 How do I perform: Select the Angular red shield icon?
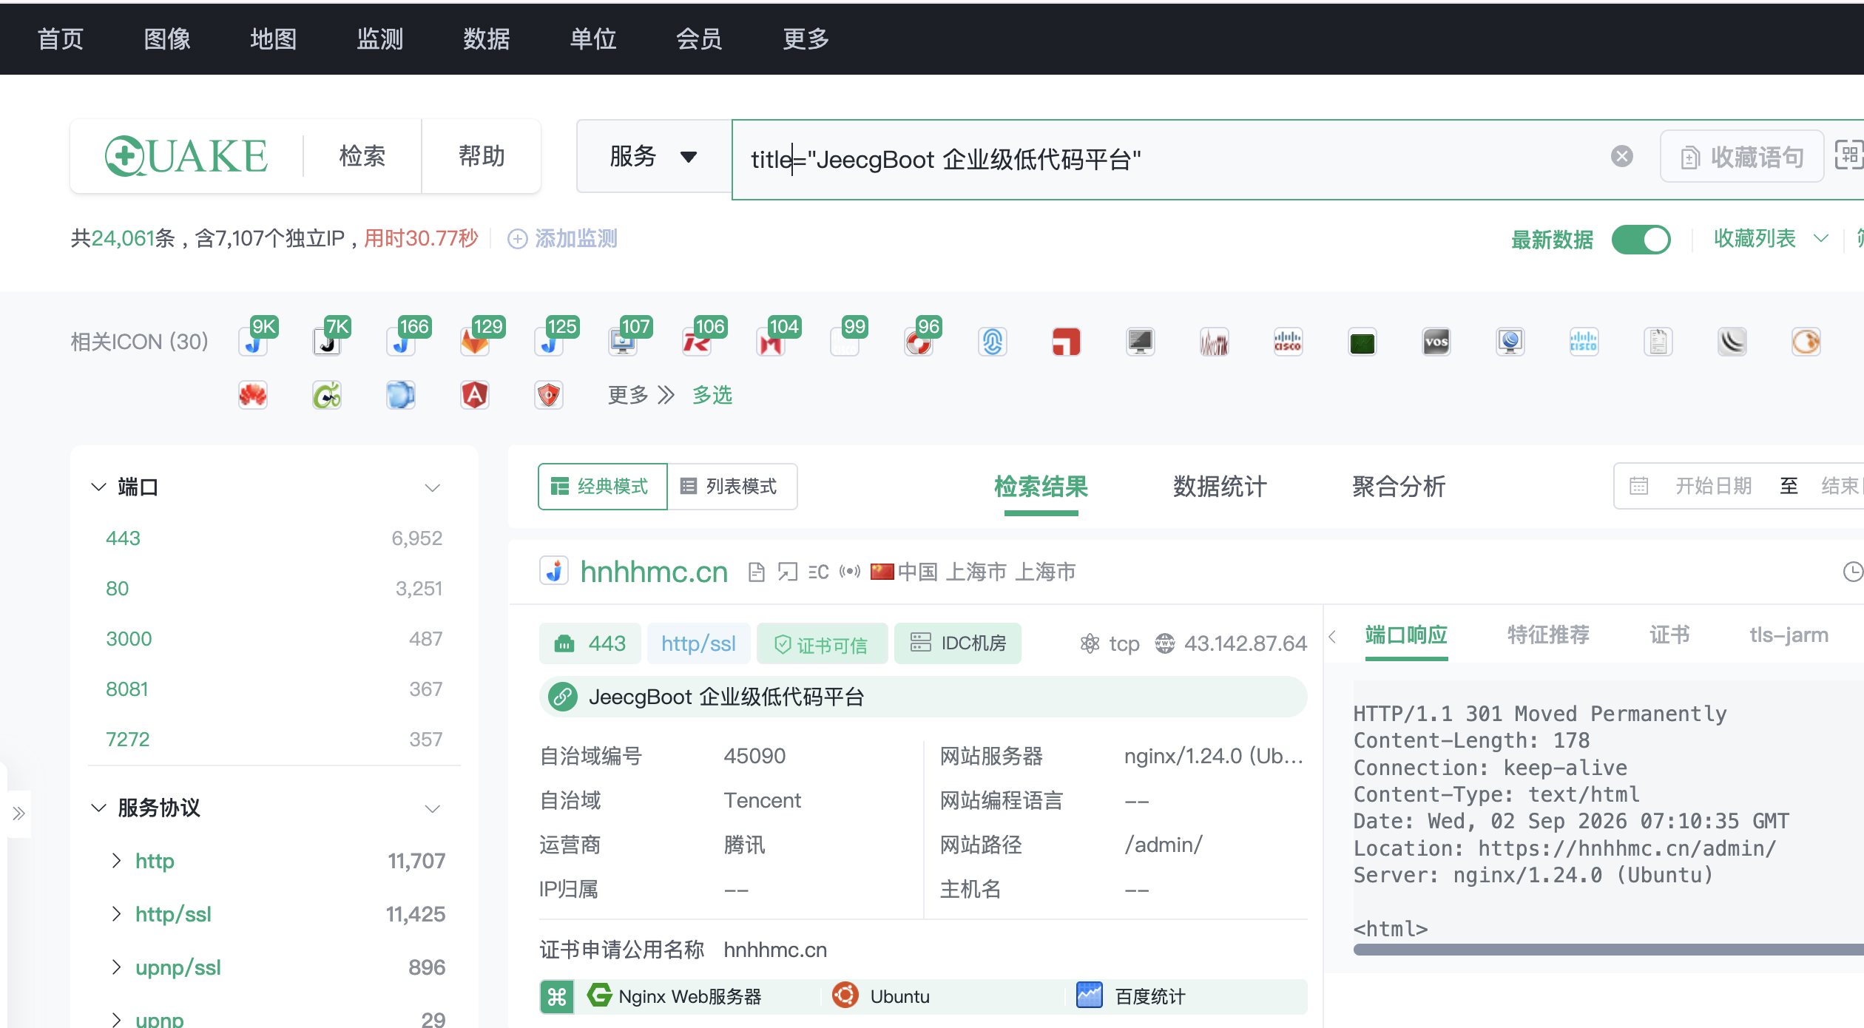[x=475, y=395]
